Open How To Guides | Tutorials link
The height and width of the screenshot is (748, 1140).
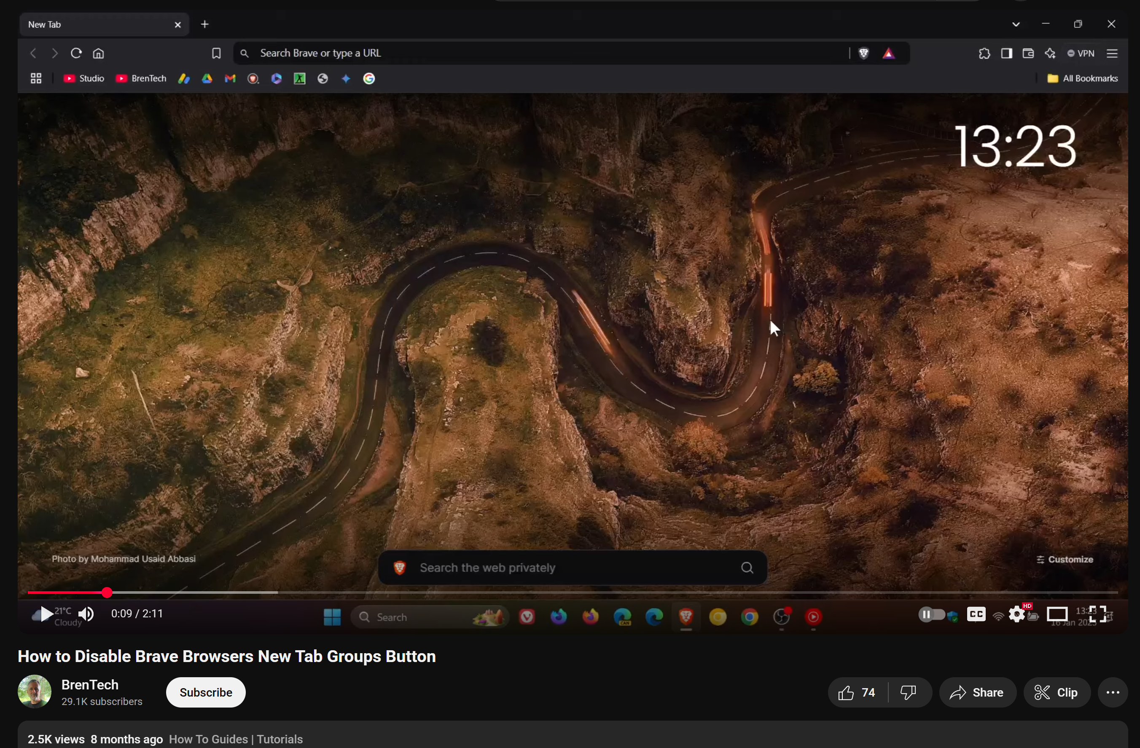(x=236, y=739)
